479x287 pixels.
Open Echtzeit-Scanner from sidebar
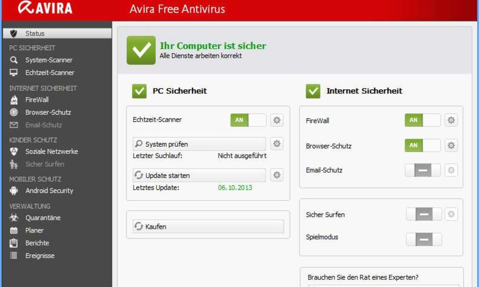[50, 73]
